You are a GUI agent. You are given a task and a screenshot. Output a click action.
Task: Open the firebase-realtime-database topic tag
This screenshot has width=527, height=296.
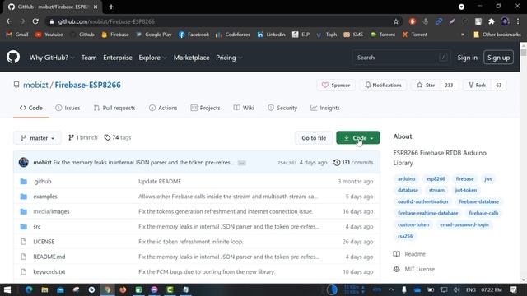(x=428, y=213)
